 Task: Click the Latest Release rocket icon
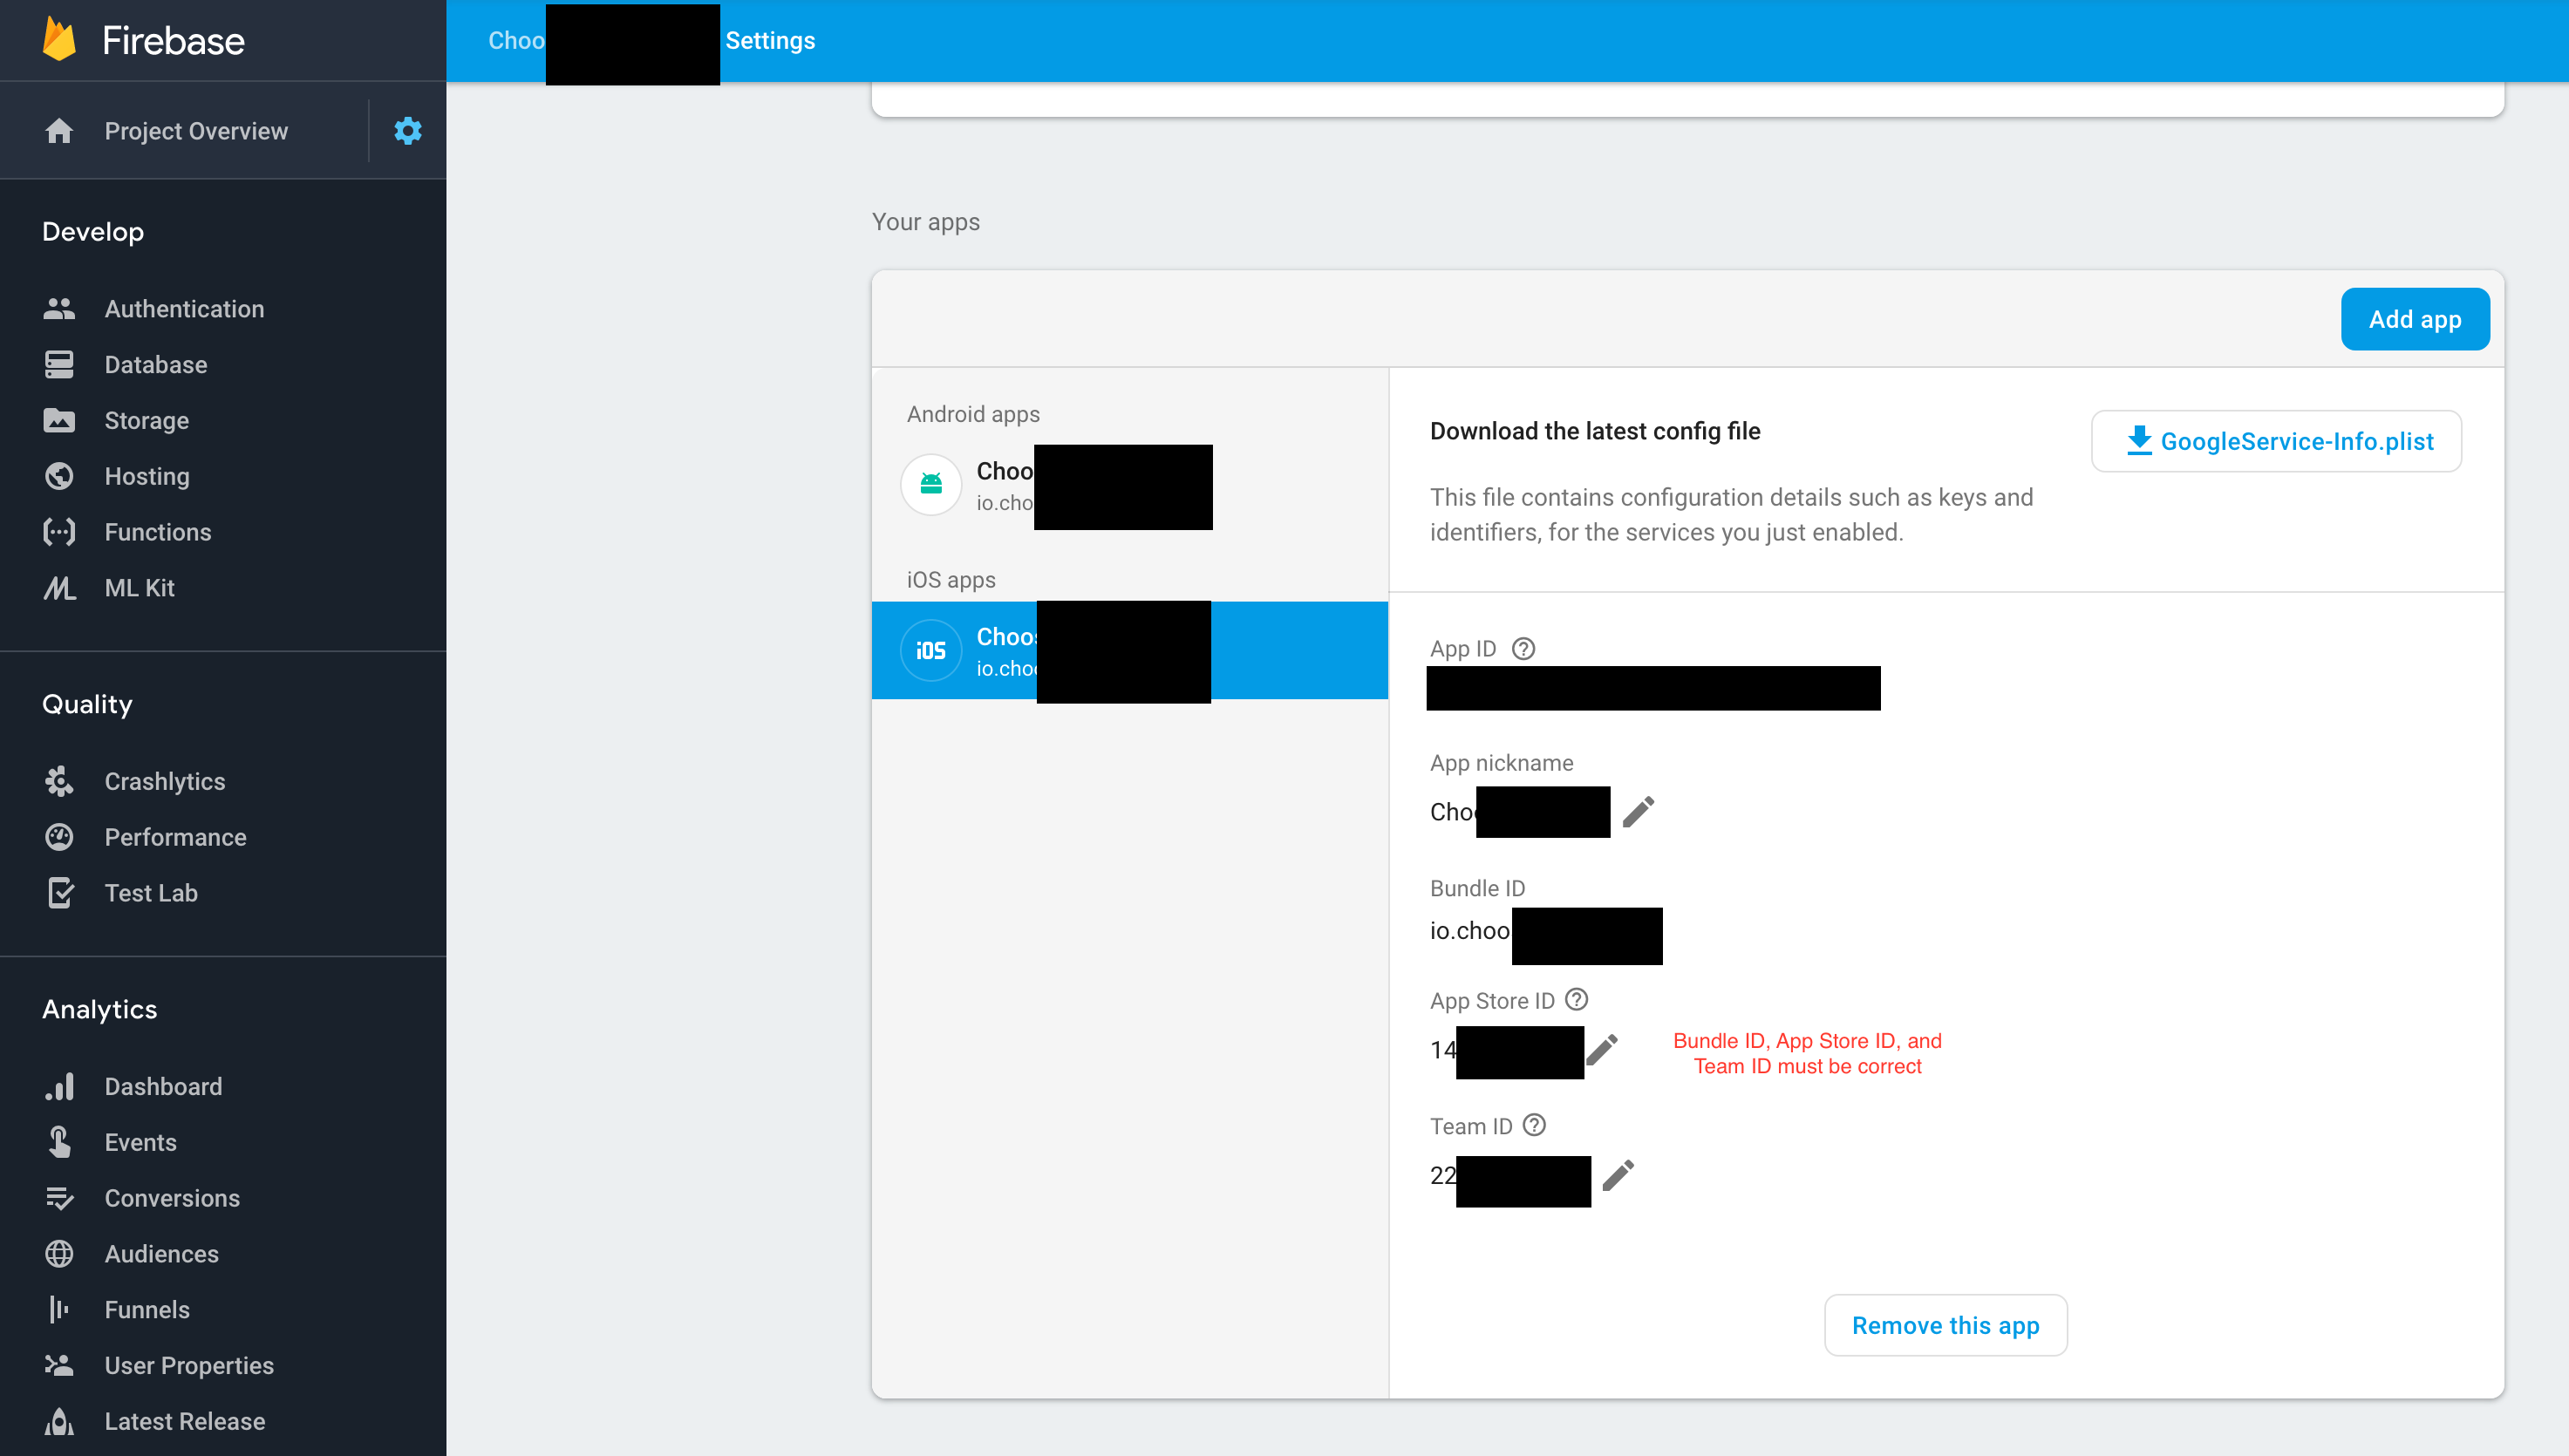tap(59, 1421)
